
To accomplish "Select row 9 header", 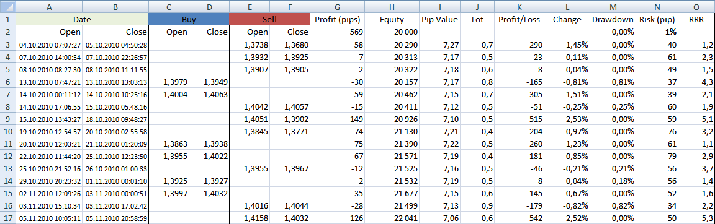I will point(8,119).
